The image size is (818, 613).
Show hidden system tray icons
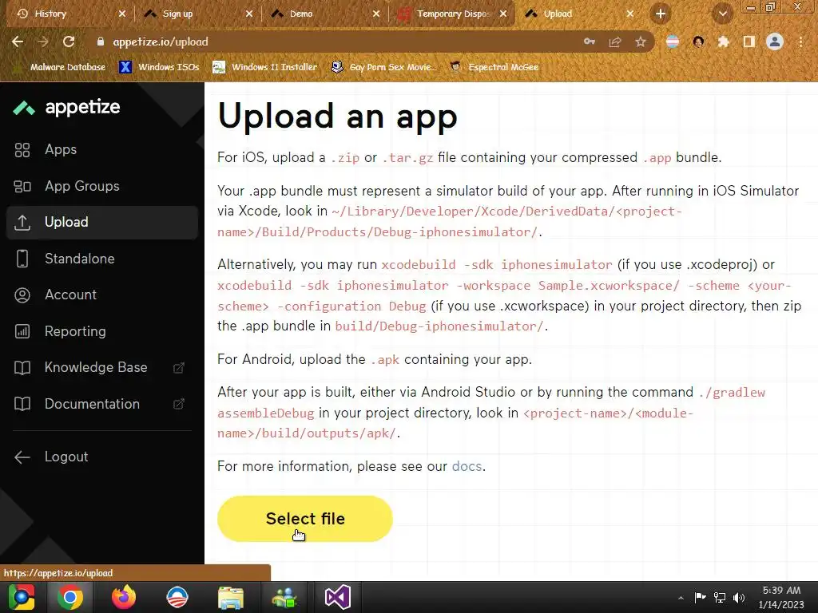tap(681, 597)
